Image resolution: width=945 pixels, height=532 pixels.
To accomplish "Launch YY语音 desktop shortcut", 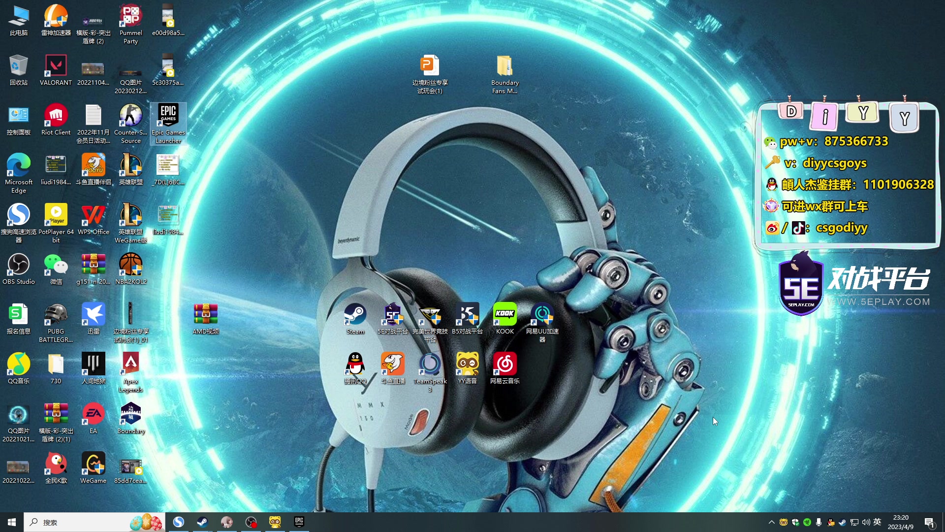I will pos(467,368).
